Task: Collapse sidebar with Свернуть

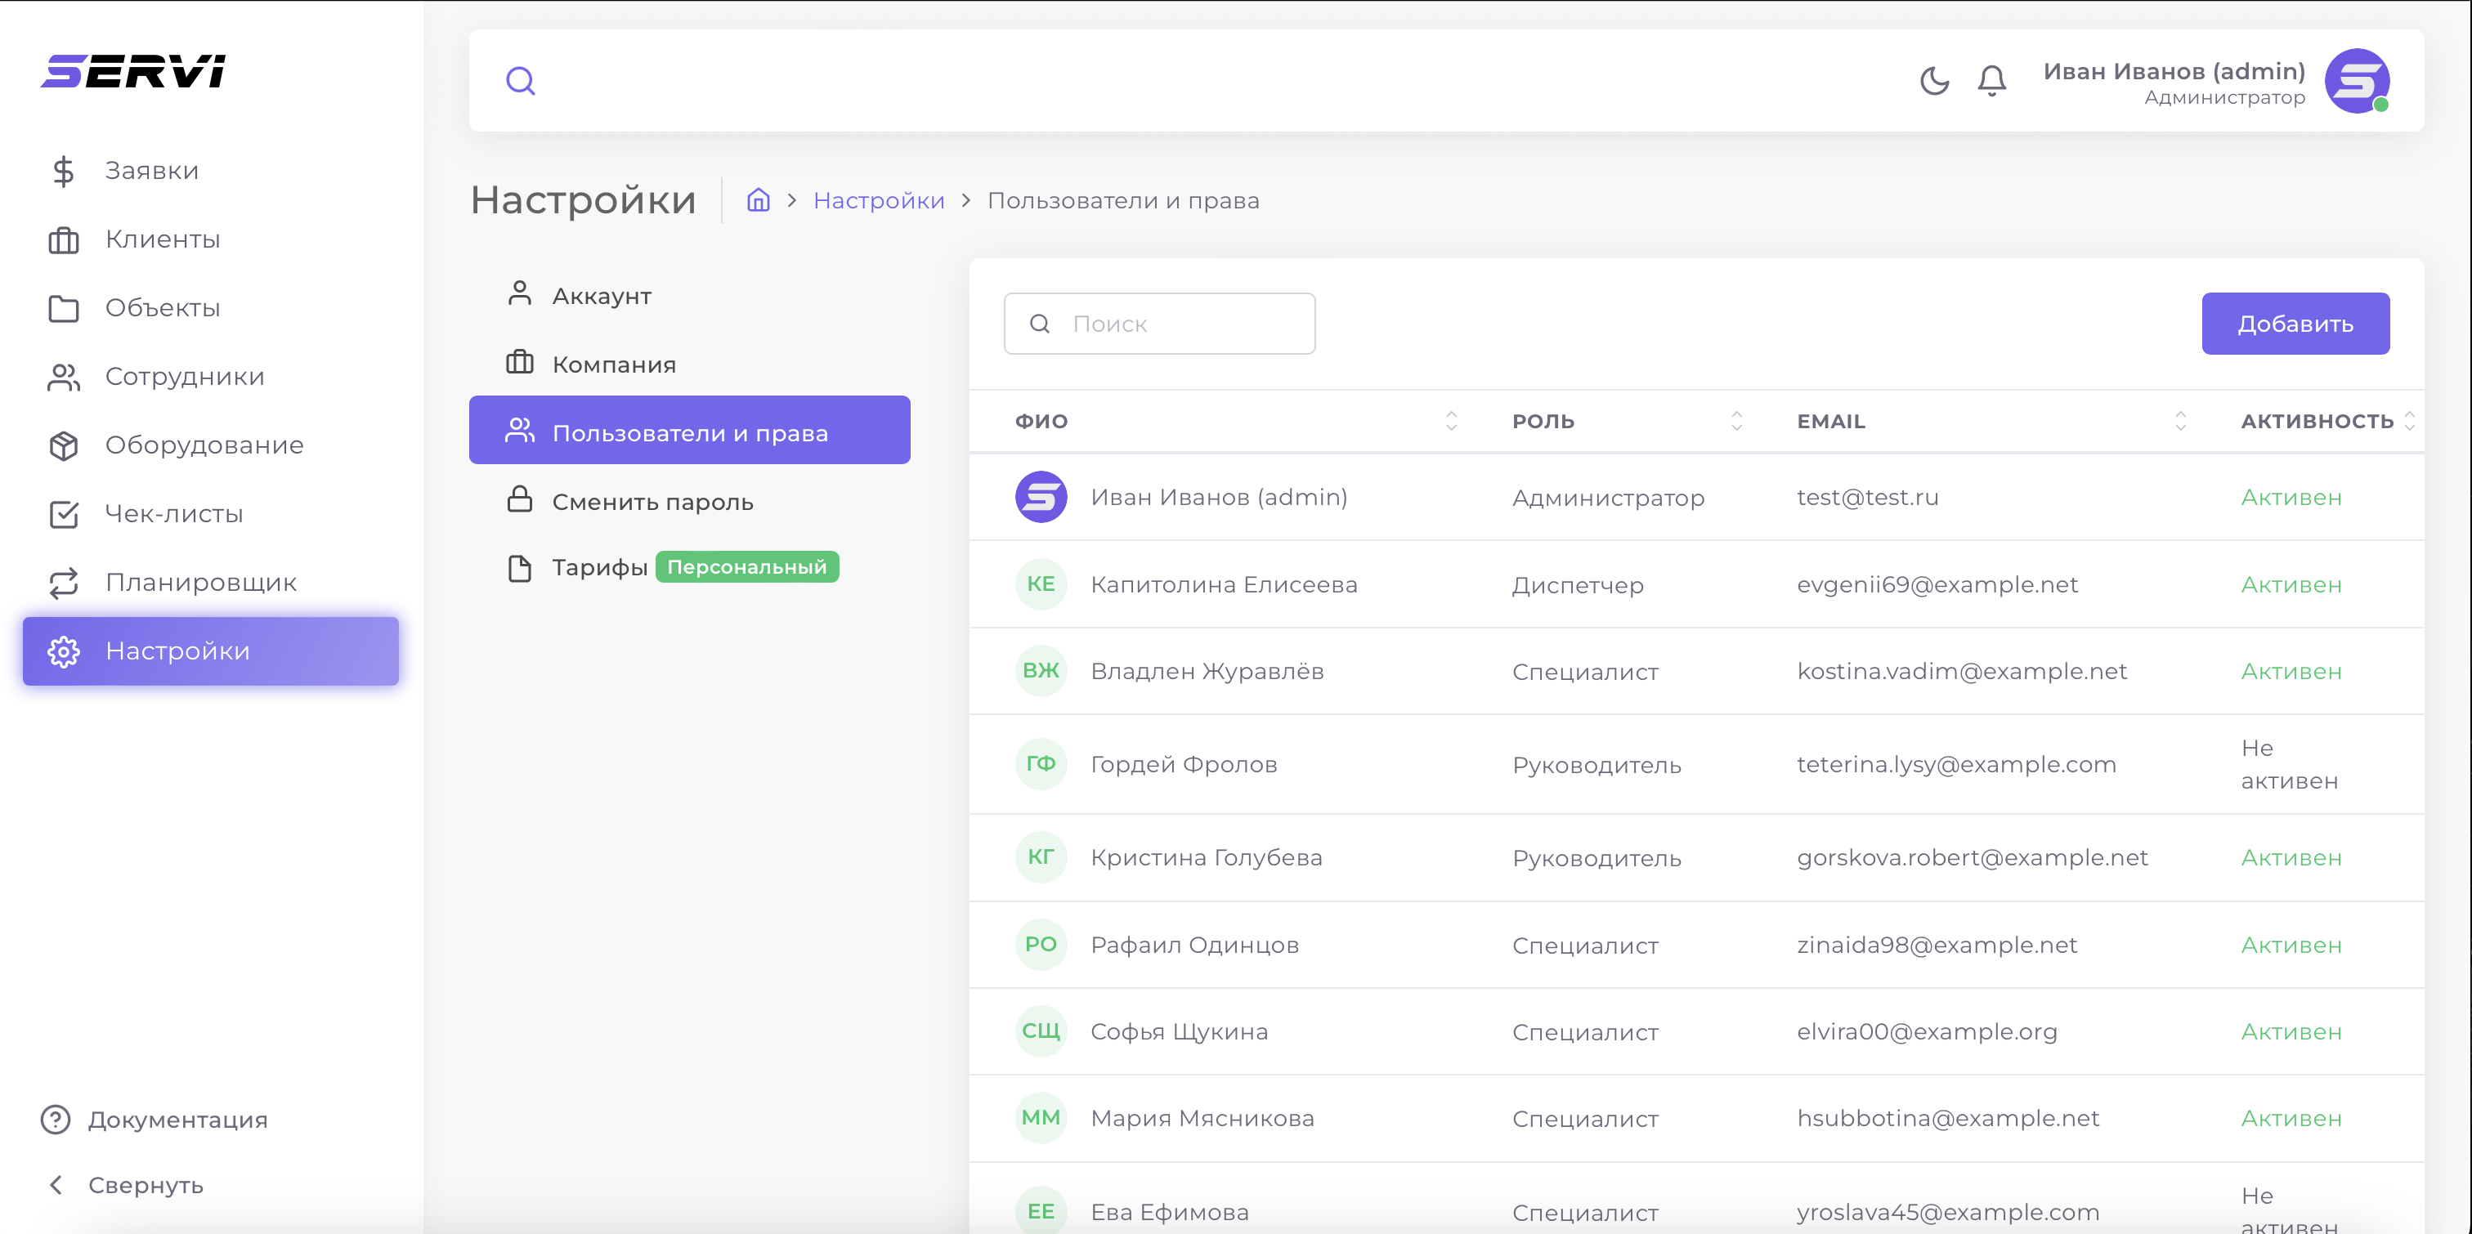Action: click(x=145, y=1185)
